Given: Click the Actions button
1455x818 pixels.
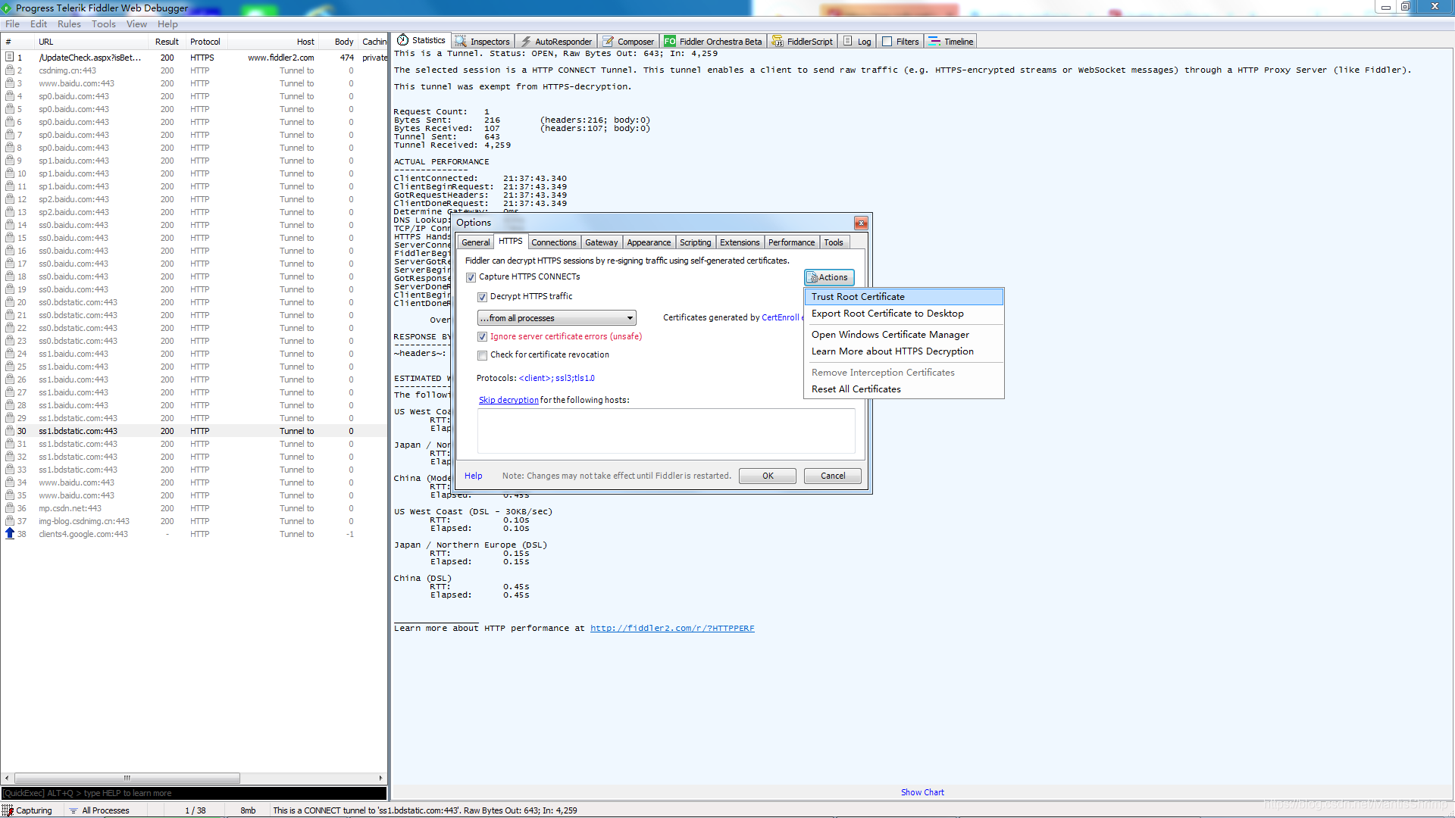Looking at the screenshot, I should [829, 278].
